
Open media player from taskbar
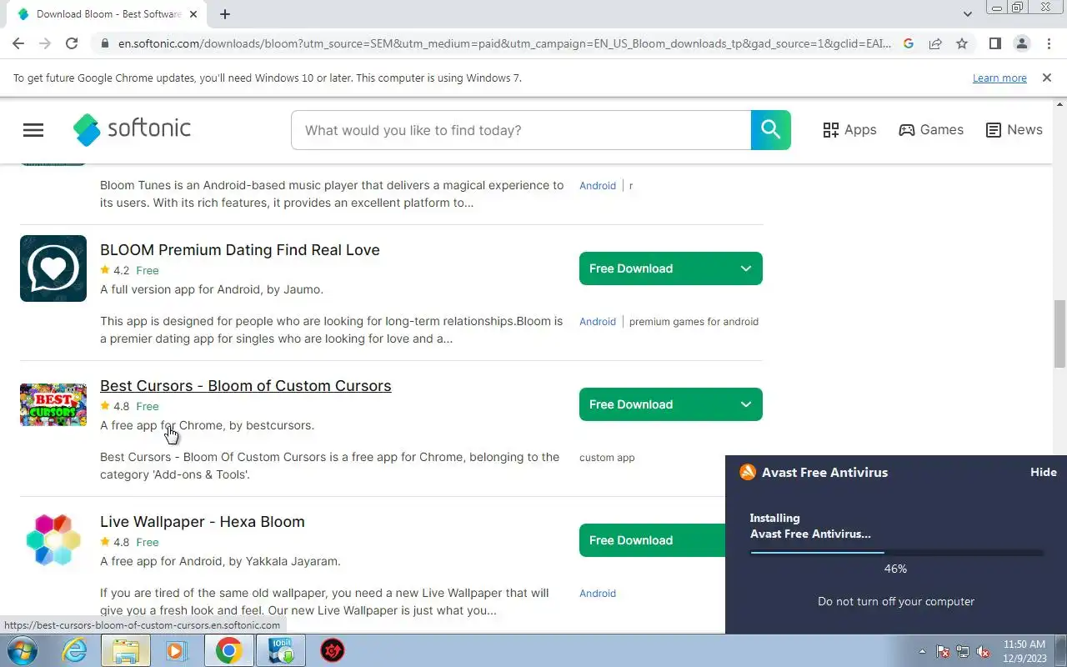click(x=177, y=650)
